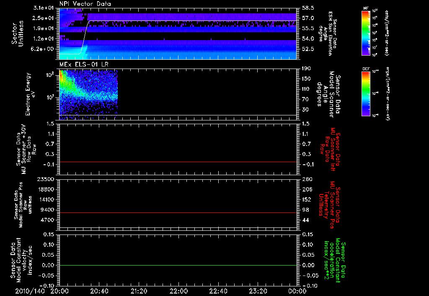Select the '3.1e+01' sector tick label

(x=44, y=8)
